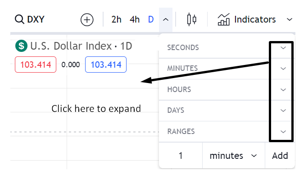The width and height of the screenshot is (299, 171).
Task: Open the Indicators panel
Action: pyautogui.click(x=247, y=19)
